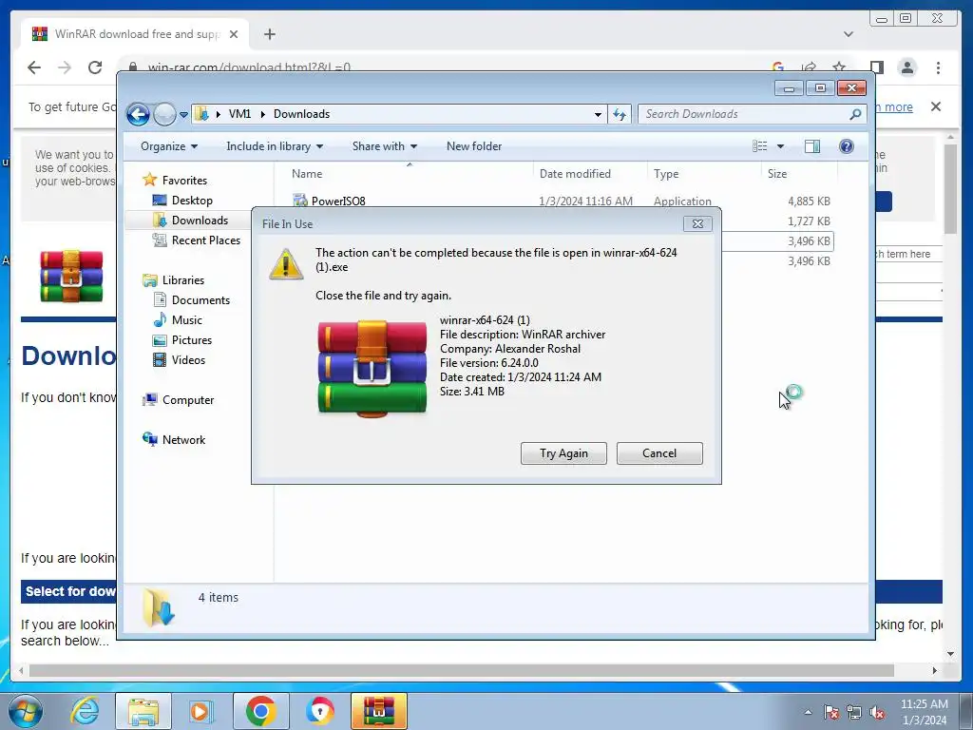Open Windows Explorer from taskbar
The image size is (973, 730).
(x=143, y=711)
